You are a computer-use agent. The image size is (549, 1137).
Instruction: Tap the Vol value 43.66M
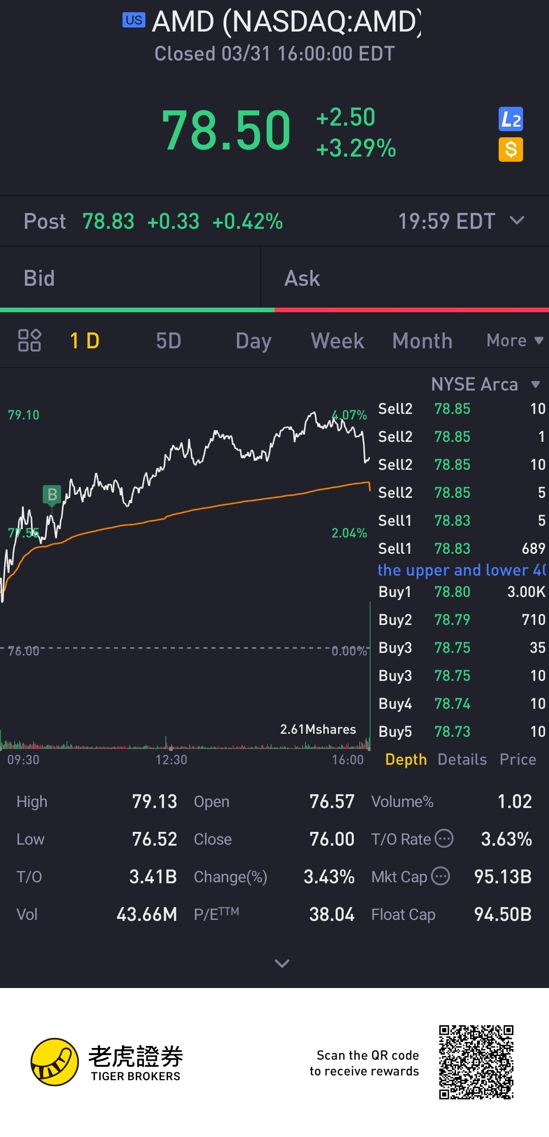pyautogui.click(x=147, y=914)
